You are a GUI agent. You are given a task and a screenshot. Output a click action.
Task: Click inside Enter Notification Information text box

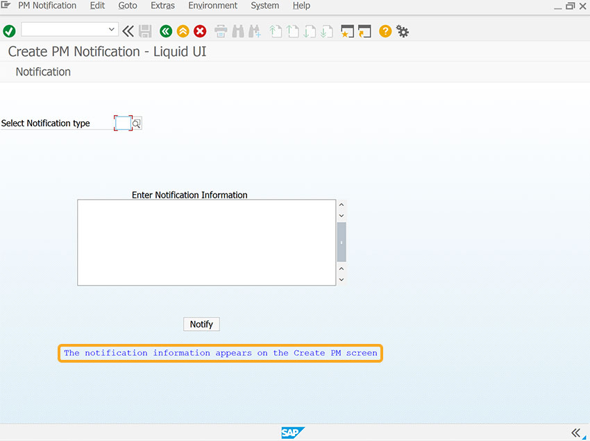click(207, 243)
